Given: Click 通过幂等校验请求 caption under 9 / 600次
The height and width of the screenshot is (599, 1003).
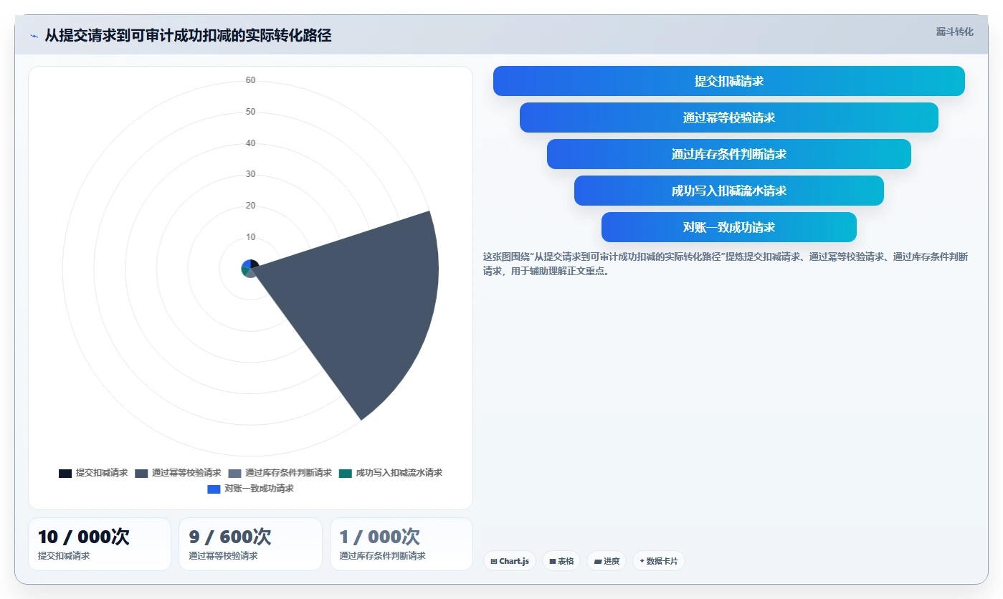Looking at the screenshot, I should pos(223,556).
